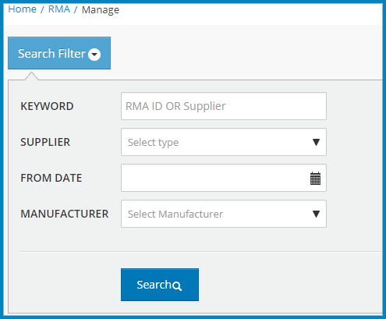The height and width of the screenshot is (319, 386).
Task: Go to Home via breadcrumb
Action: tap(23, 9)
